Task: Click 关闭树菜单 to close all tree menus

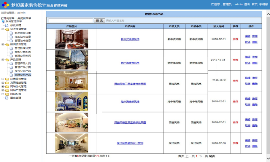Action: (x=24, y=18)
